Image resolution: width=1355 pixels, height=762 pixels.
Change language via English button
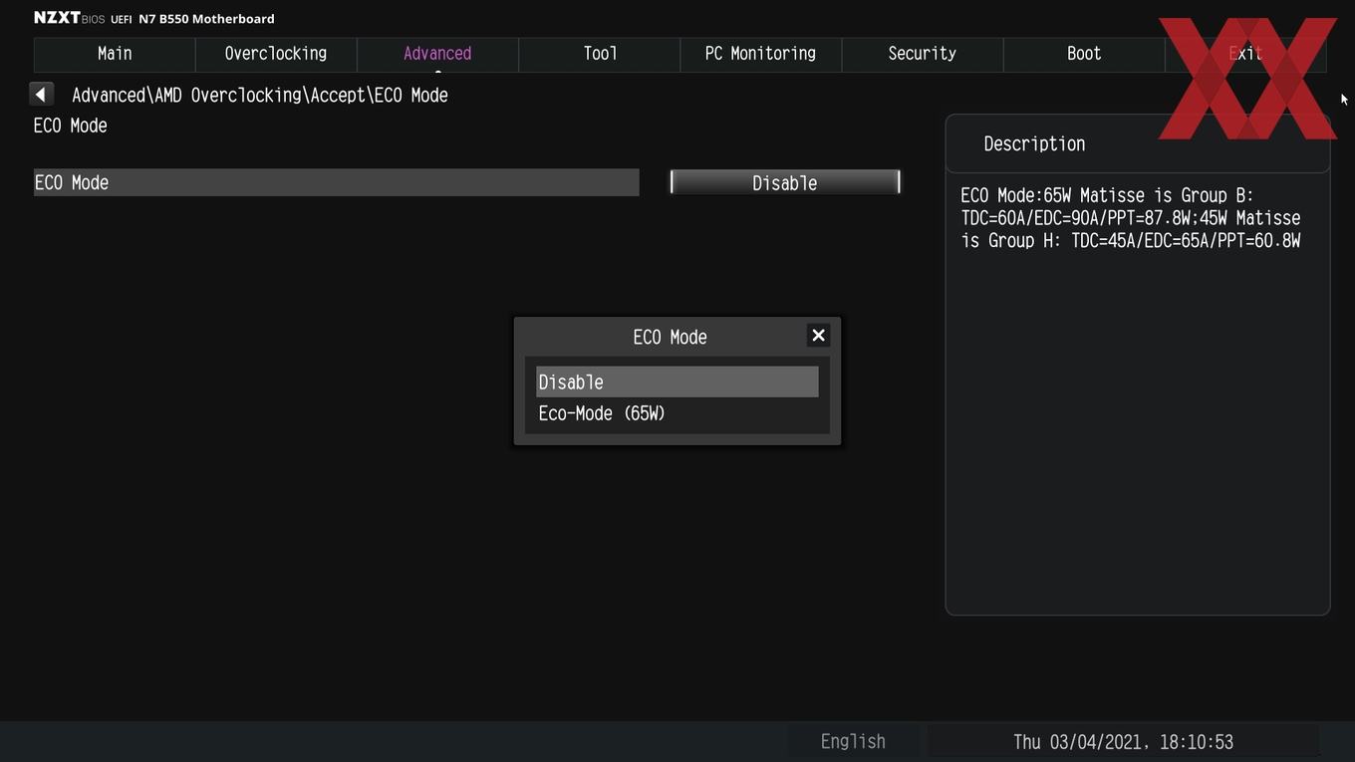853,741
